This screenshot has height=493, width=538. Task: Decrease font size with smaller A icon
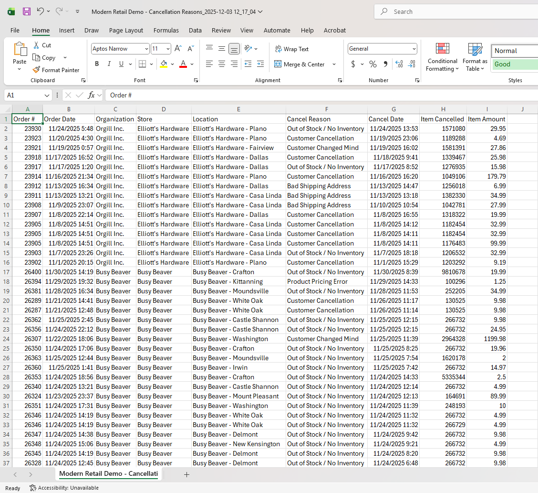pos(191,48)
